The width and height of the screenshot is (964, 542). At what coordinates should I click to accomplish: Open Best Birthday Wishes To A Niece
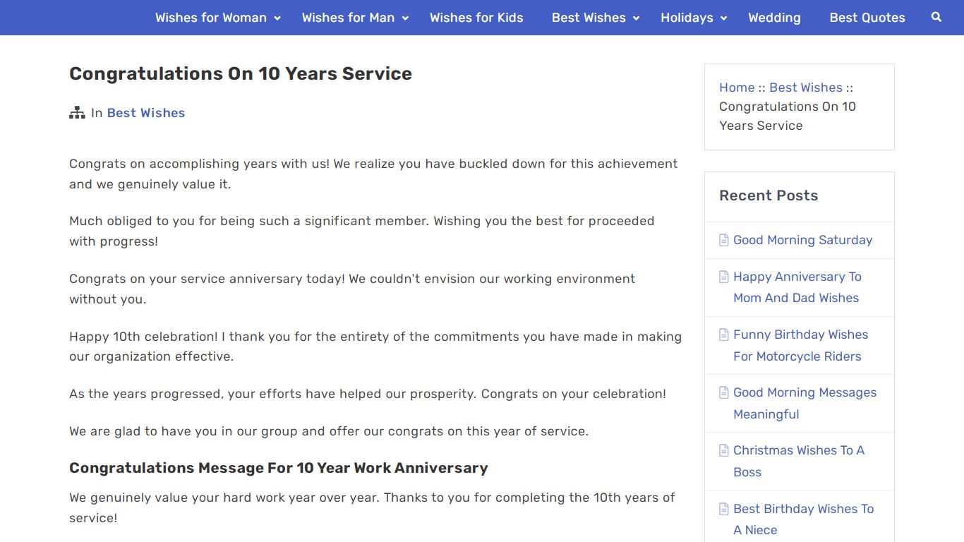803,519
